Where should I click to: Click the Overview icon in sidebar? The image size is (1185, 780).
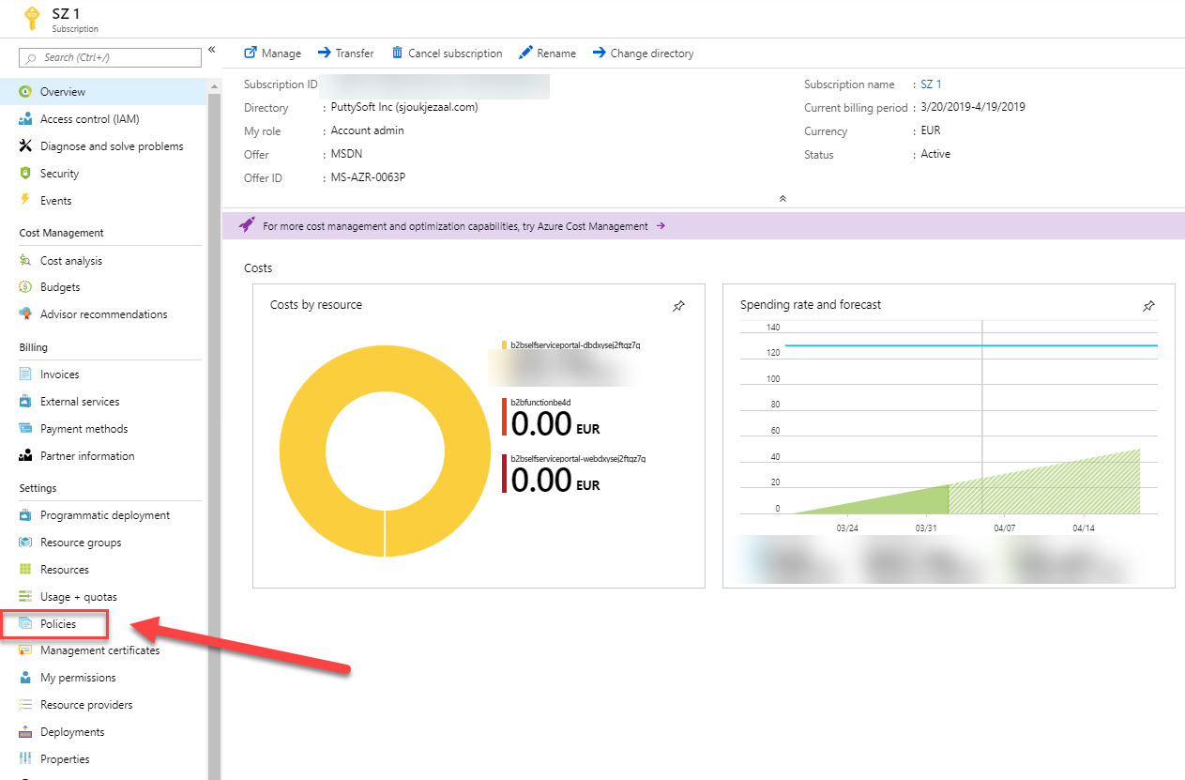(x=25, y=92)
